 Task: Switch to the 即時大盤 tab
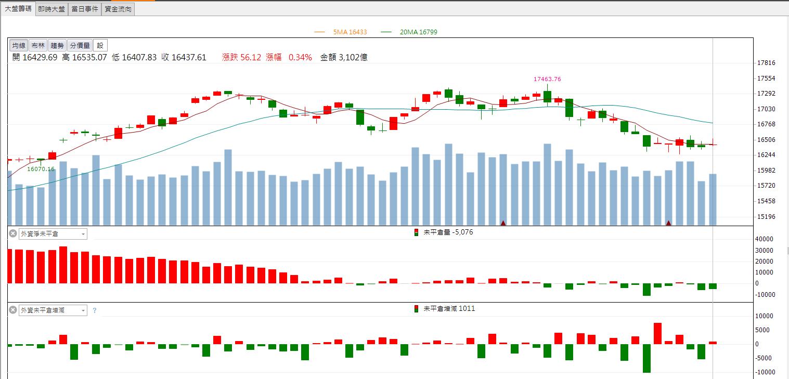[52, 9]
